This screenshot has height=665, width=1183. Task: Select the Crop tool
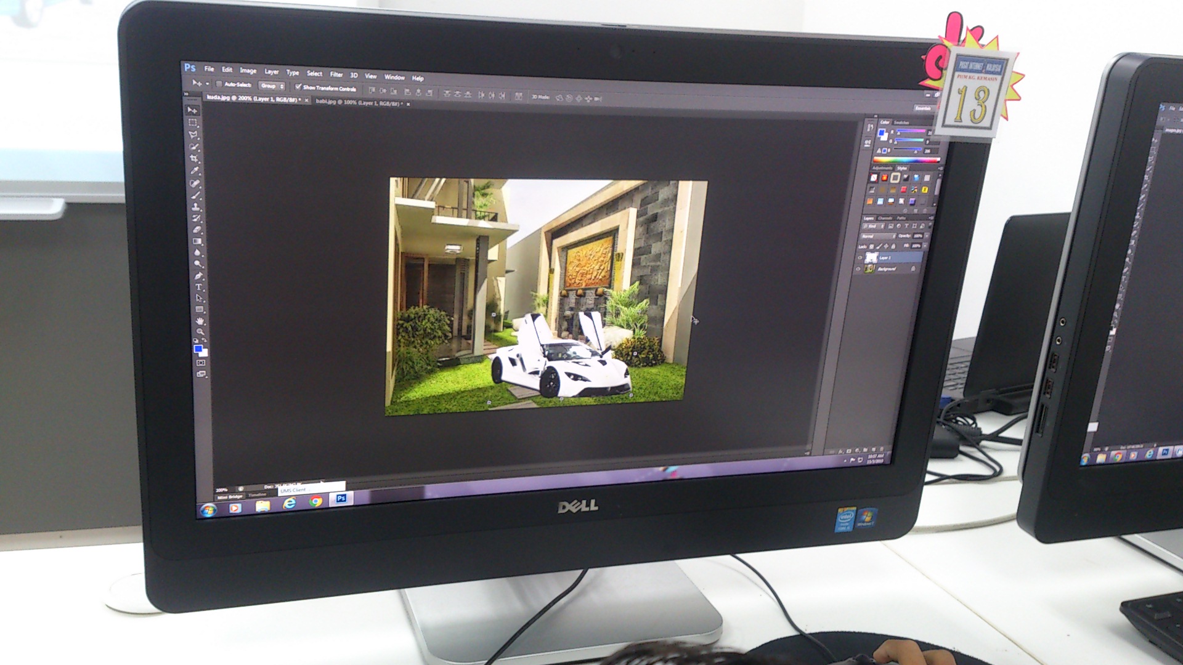(x=194, y=158)
